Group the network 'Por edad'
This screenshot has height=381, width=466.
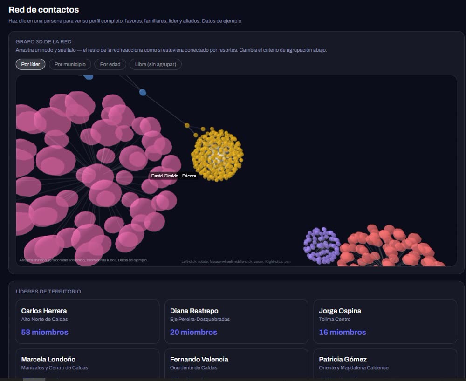(110, 64)
